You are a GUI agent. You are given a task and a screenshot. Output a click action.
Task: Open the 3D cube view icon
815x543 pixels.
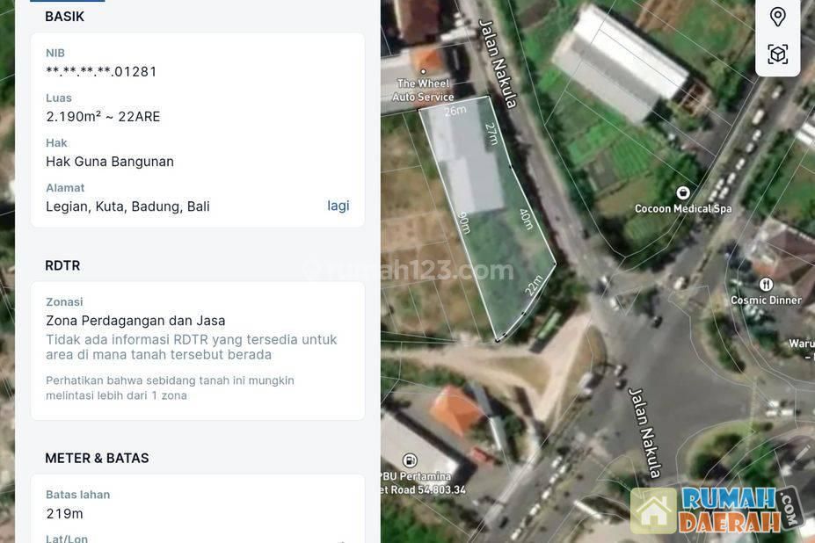(x=777, y=54)
